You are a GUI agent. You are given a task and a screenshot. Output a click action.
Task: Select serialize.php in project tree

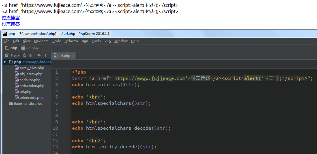click(30, 80)
